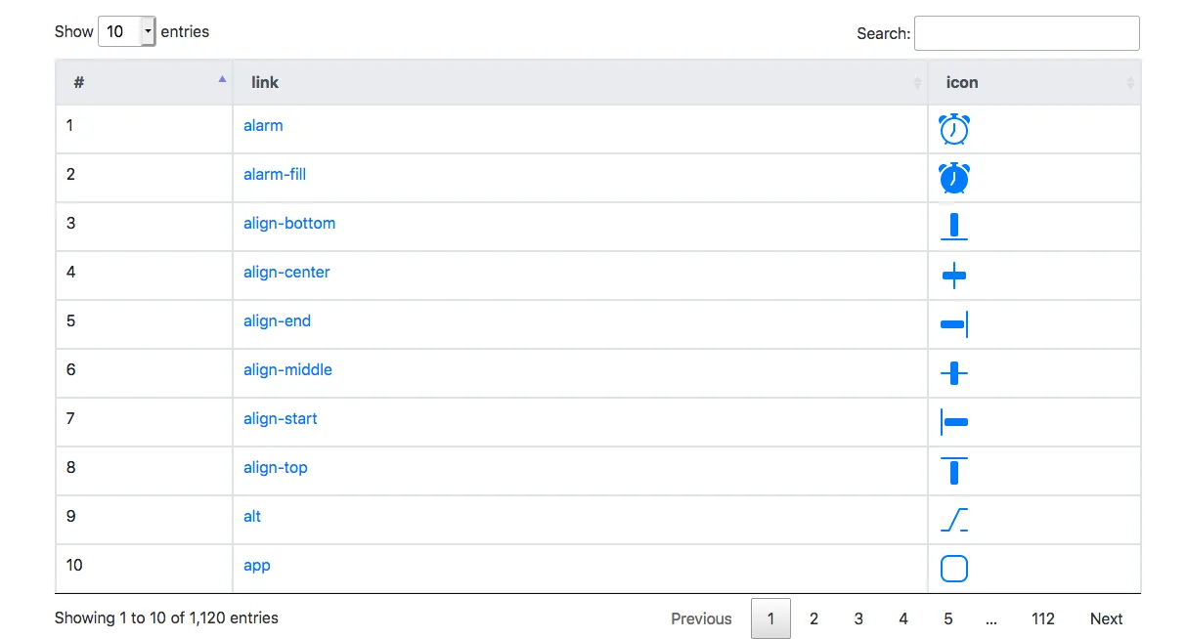Go to page 5 of results

947,618
